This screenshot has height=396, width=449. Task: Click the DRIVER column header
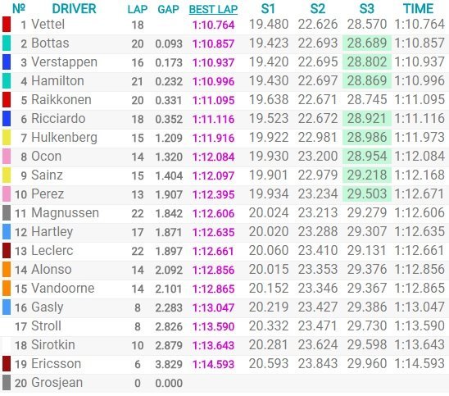tap(75, 9)
